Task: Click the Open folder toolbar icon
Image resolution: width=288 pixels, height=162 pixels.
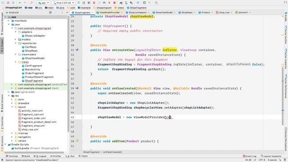Action: tap(3, 3)
